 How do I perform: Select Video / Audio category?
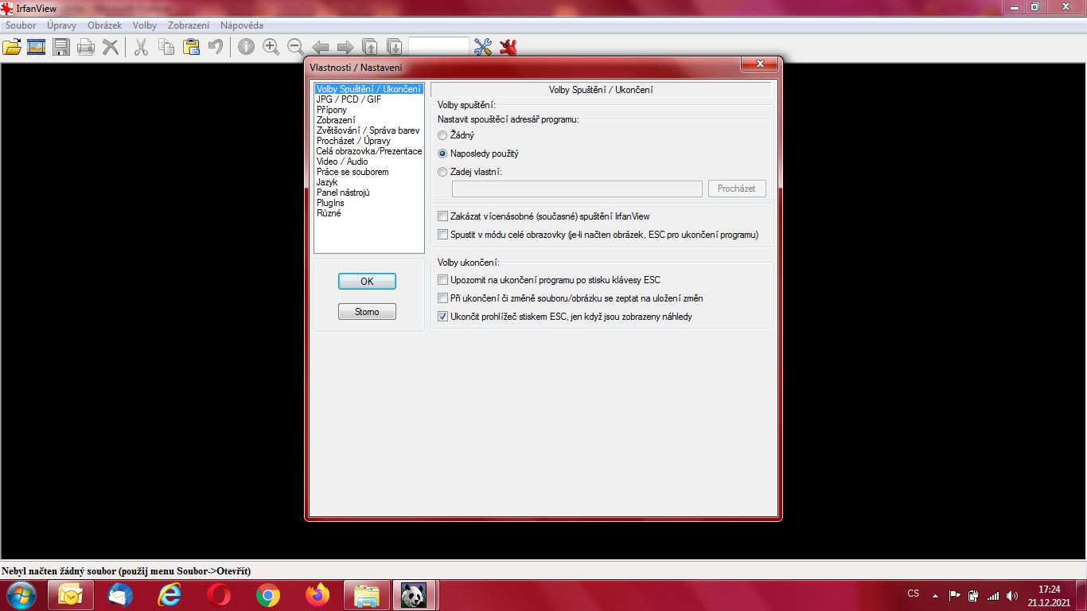(342, 162)
